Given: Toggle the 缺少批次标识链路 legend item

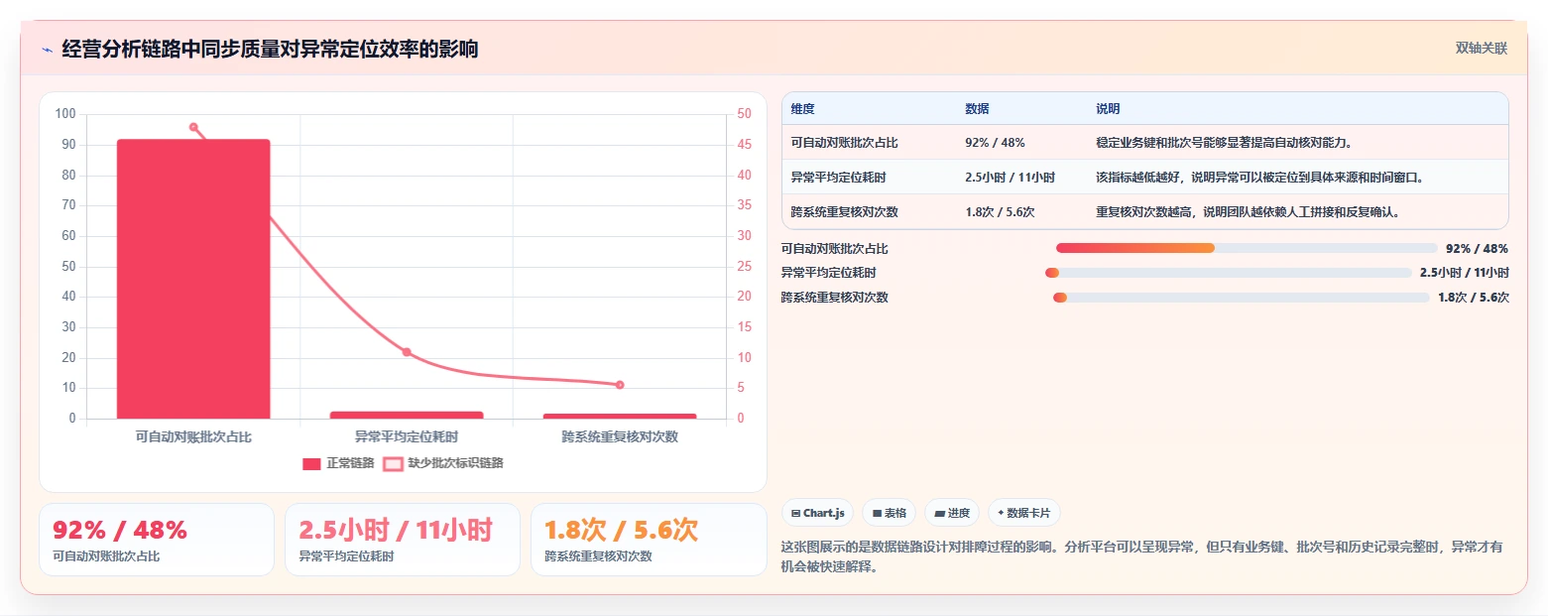Looking at the screenshot, I should tap(443, 463).
